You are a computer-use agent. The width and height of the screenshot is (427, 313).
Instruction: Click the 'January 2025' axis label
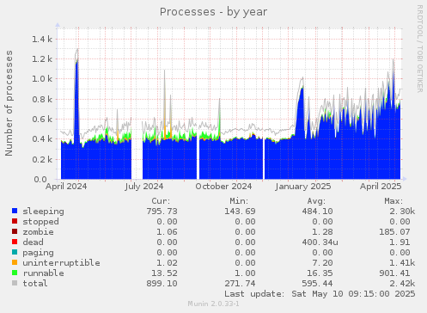pyautogui.click(x=303, y=187)
